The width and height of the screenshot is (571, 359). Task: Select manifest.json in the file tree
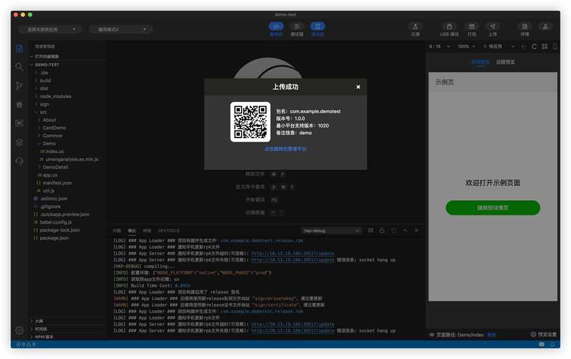click(57, 183)
